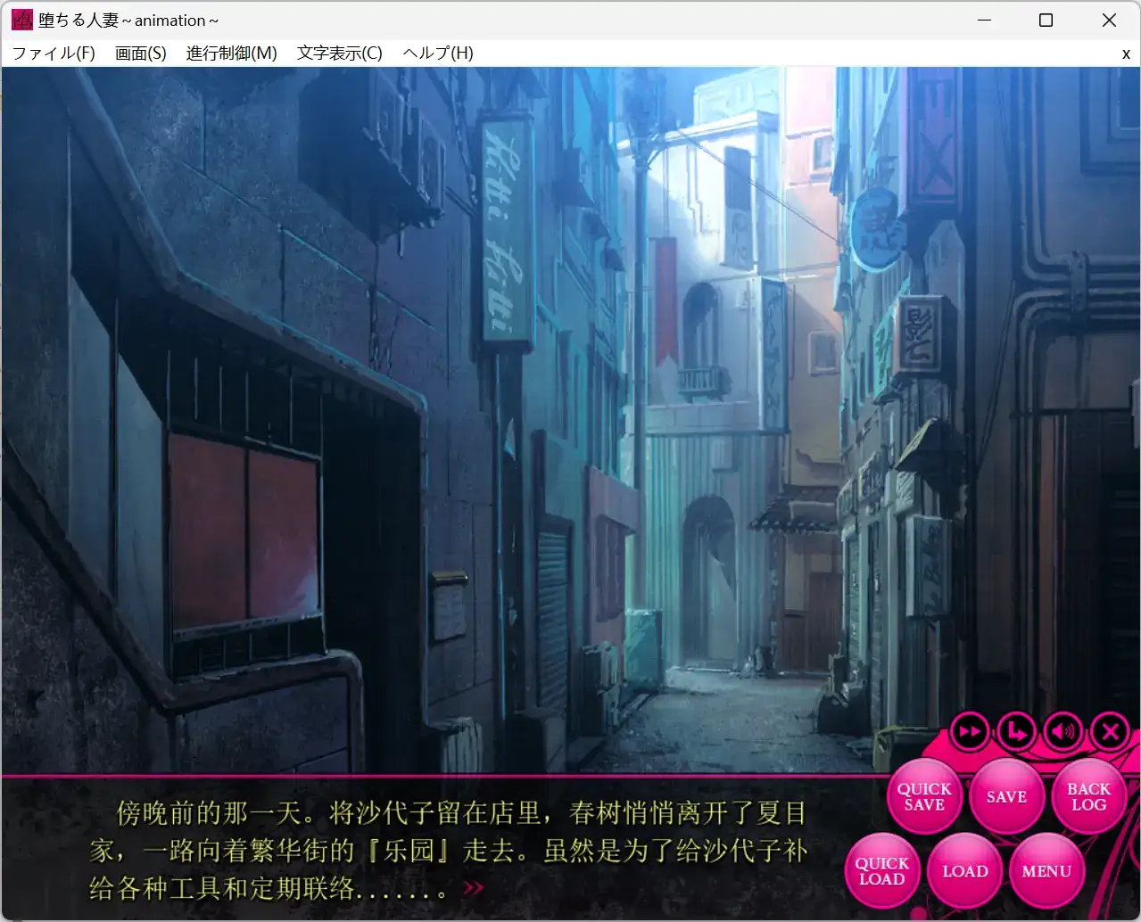Click the small x at menu bar right
The height and width of the screenshot is (922, 1141).
(x=1126, y=54)
